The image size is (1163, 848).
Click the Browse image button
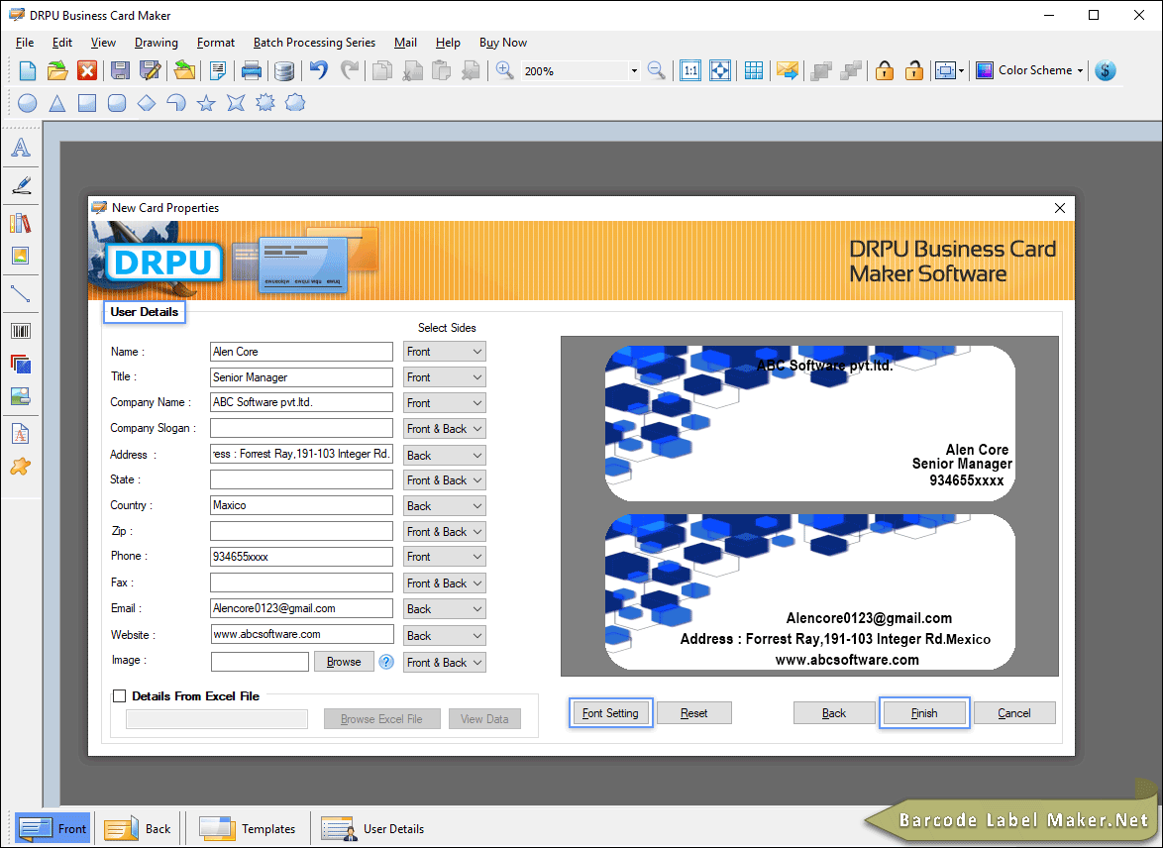point(344,662)
